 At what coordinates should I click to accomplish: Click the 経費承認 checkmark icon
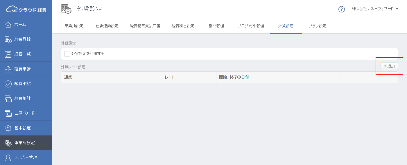[x=8, y=84]
